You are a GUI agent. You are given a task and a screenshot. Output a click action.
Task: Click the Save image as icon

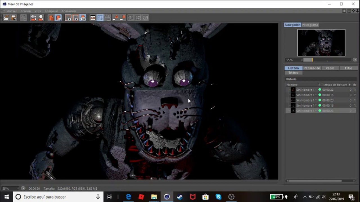(x=13, y=18)
